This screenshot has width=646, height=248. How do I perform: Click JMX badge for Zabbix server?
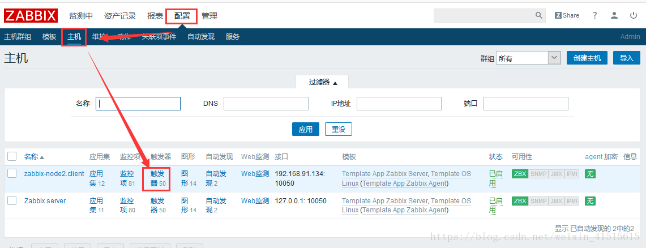[x=556, y=201]
